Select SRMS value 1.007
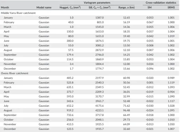Viewport: 180px width, 132px height. point(171,129)
